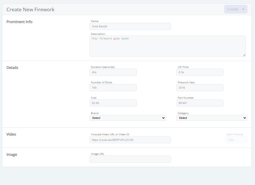Select the Duration seconds field
Image resolution: width=255 pixels, height=185 pixels.
pos(113,72)
